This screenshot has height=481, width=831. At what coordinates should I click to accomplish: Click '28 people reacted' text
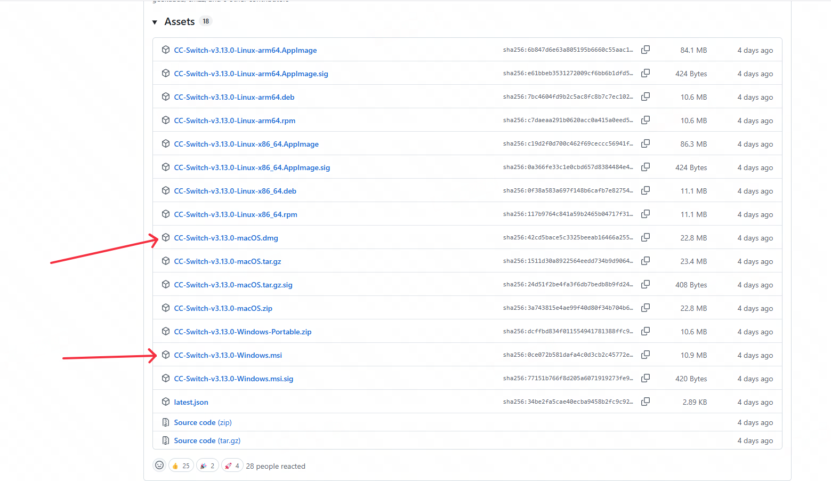click(x=276, y=466)
